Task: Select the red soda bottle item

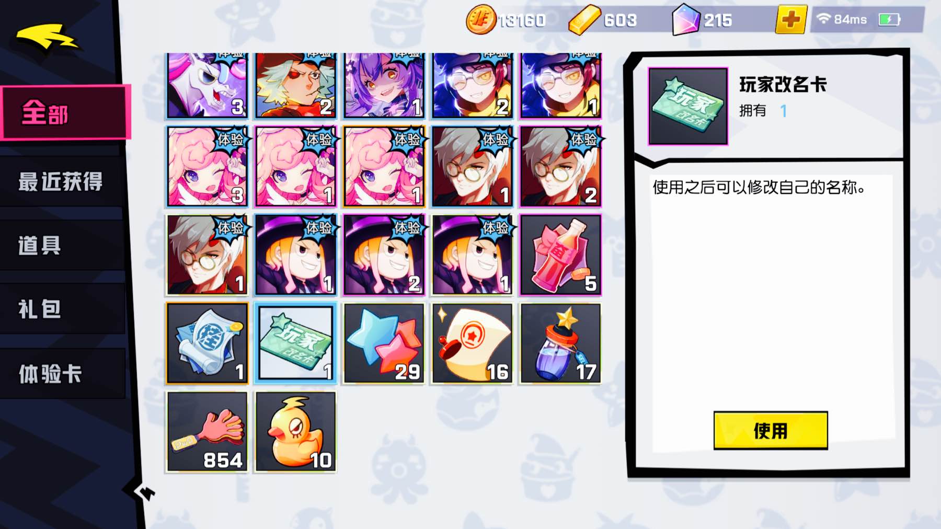Action: pos(560,255)
